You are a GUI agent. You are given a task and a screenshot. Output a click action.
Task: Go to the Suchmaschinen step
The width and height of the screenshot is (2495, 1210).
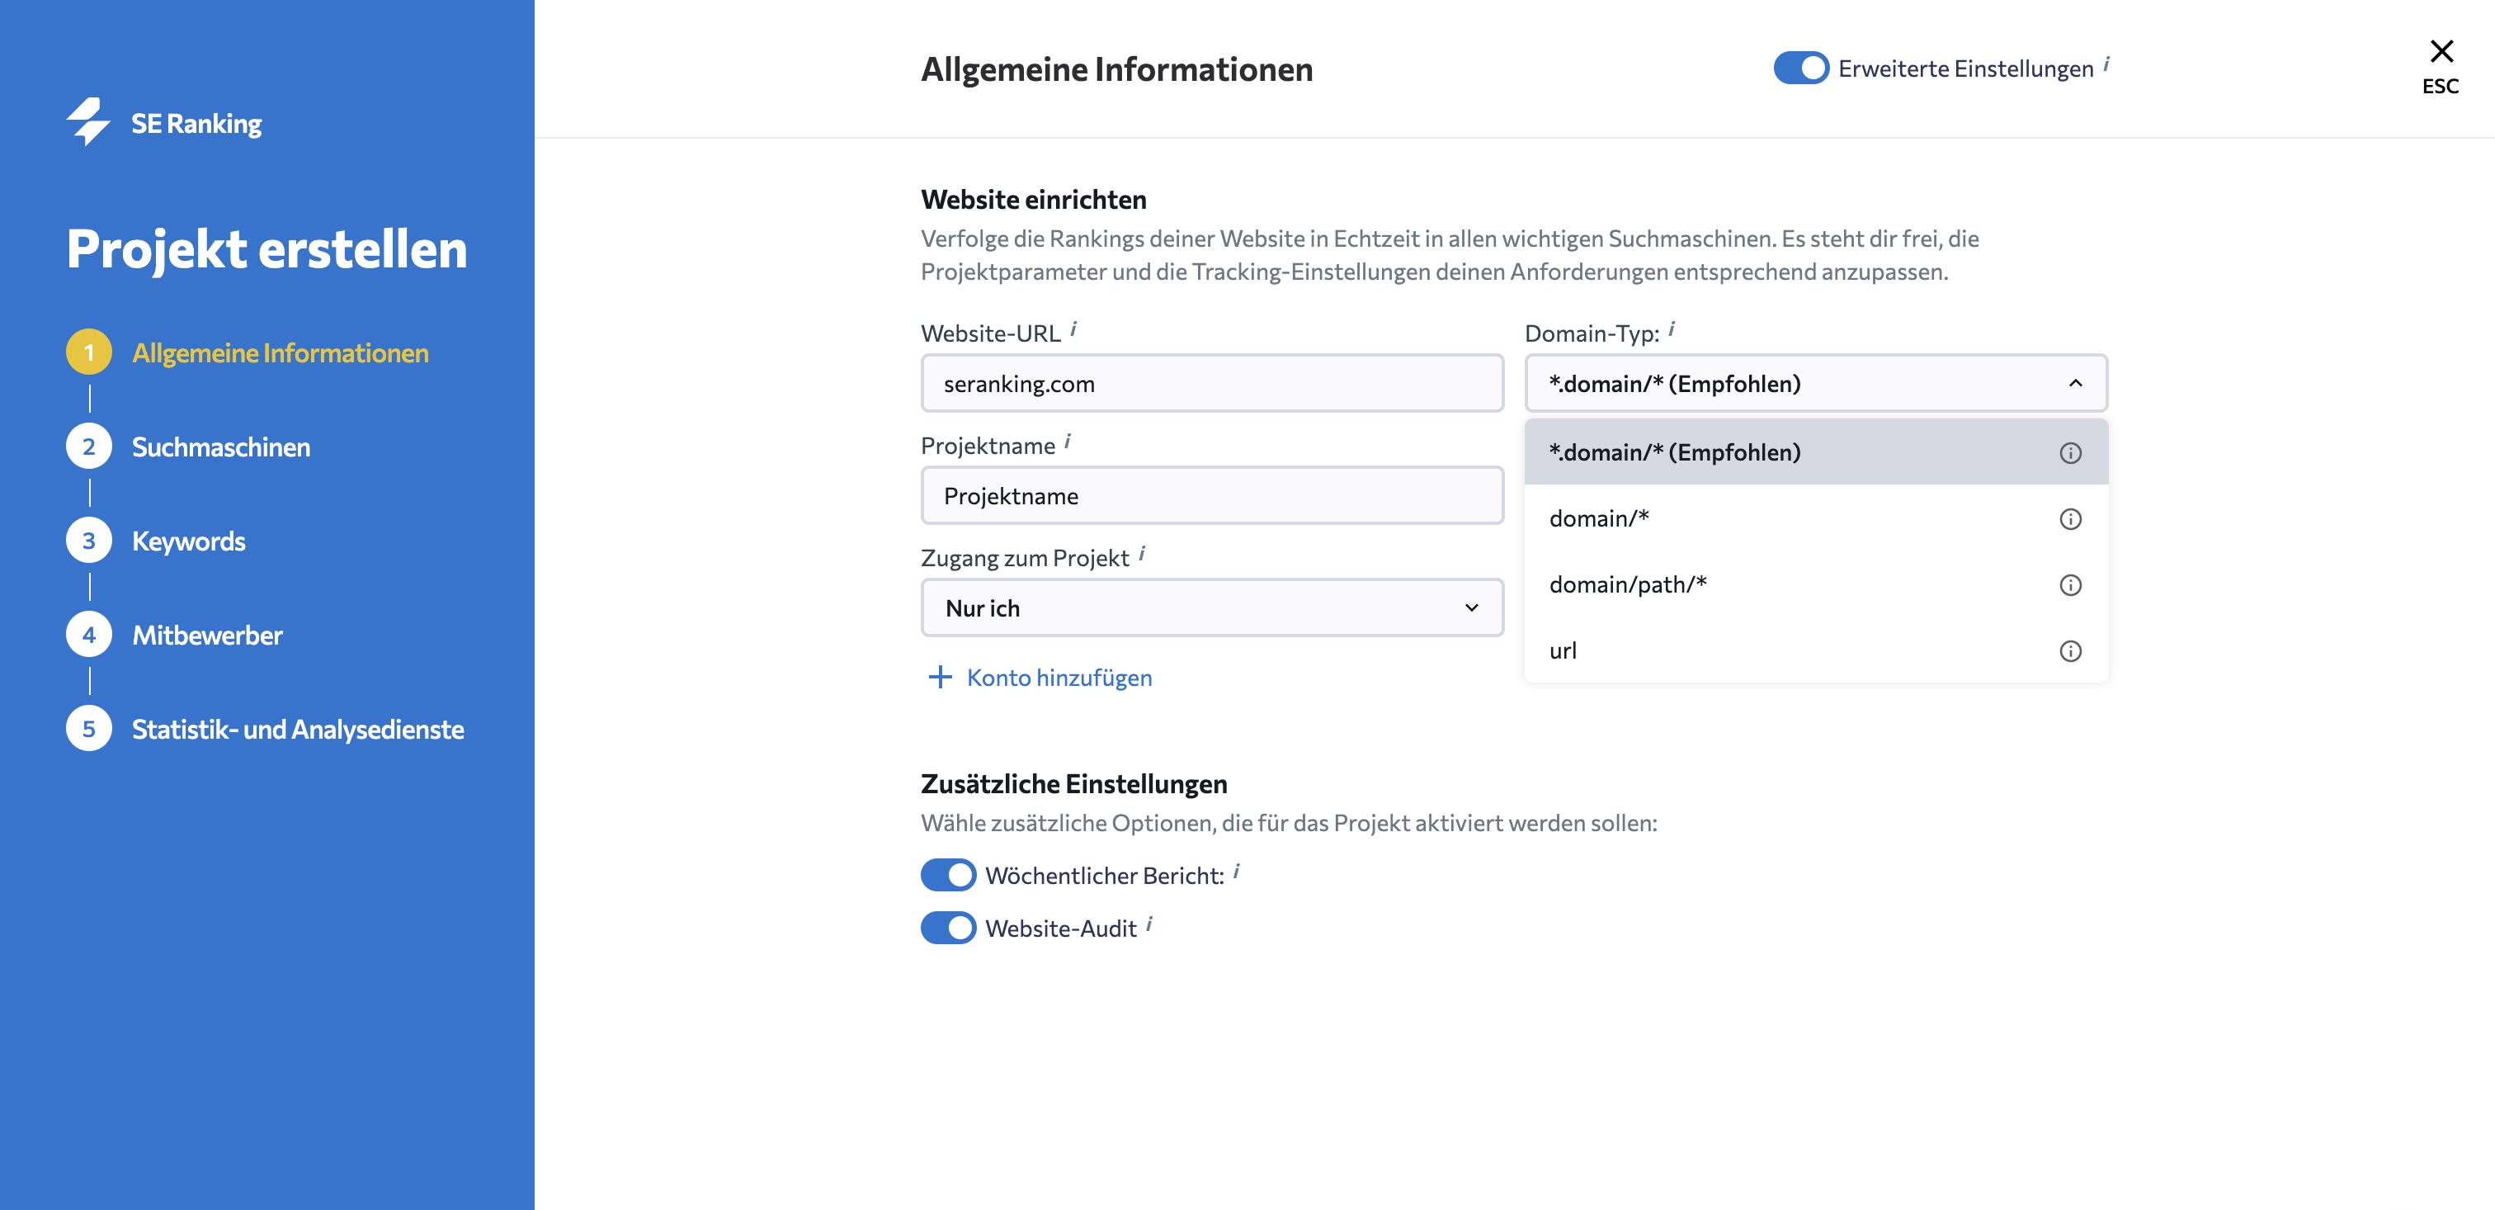pyautogui.click(x=221, y=447)
